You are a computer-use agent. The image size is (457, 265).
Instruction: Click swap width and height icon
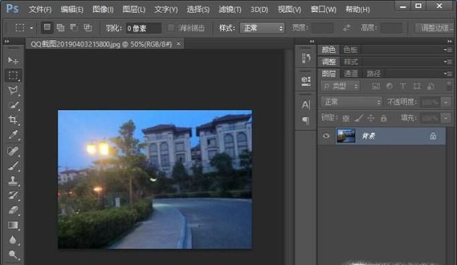[x=346, y=28]
